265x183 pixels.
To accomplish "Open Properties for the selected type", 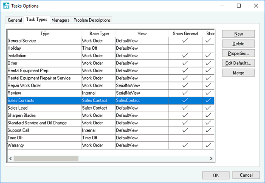I will 238,53.
